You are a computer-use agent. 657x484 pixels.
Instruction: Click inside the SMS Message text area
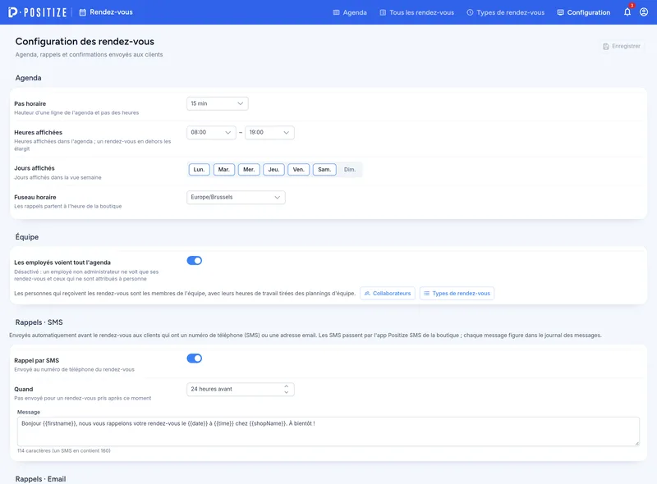tap(328, 431)
